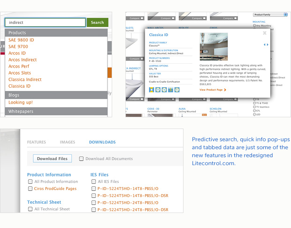Open the P-ID-5224T5HO-24T8-PBSS/O file link

pos(128,203)
